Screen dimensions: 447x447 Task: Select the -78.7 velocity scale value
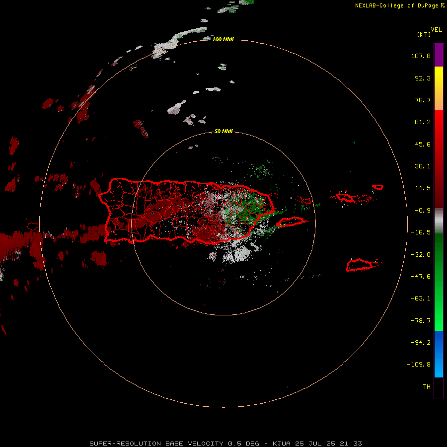click(421, 321)
